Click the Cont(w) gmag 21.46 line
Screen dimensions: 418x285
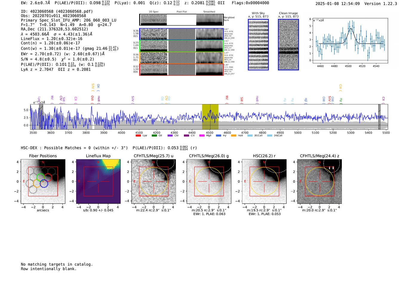(x=70, y=48)
